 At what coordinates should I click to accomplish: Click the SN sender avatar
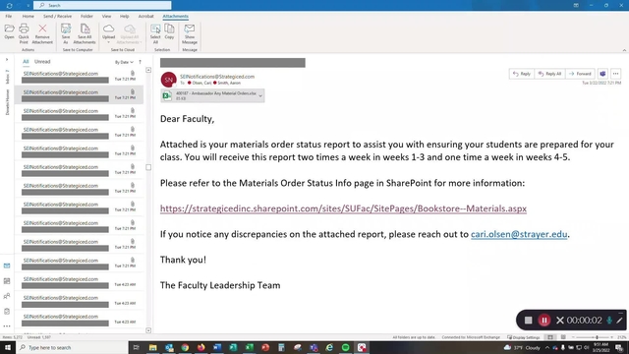tap(168, 80)
